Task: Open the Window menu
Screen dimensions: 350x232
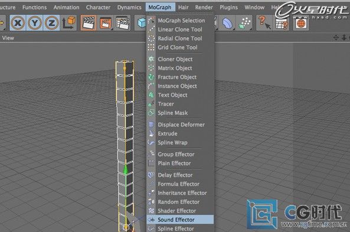Action: coord(254,7)
